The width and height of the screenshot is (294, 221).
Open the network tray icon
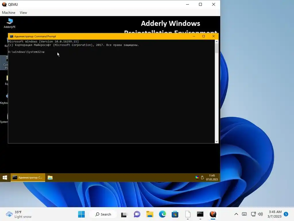[x=254, y=214]
